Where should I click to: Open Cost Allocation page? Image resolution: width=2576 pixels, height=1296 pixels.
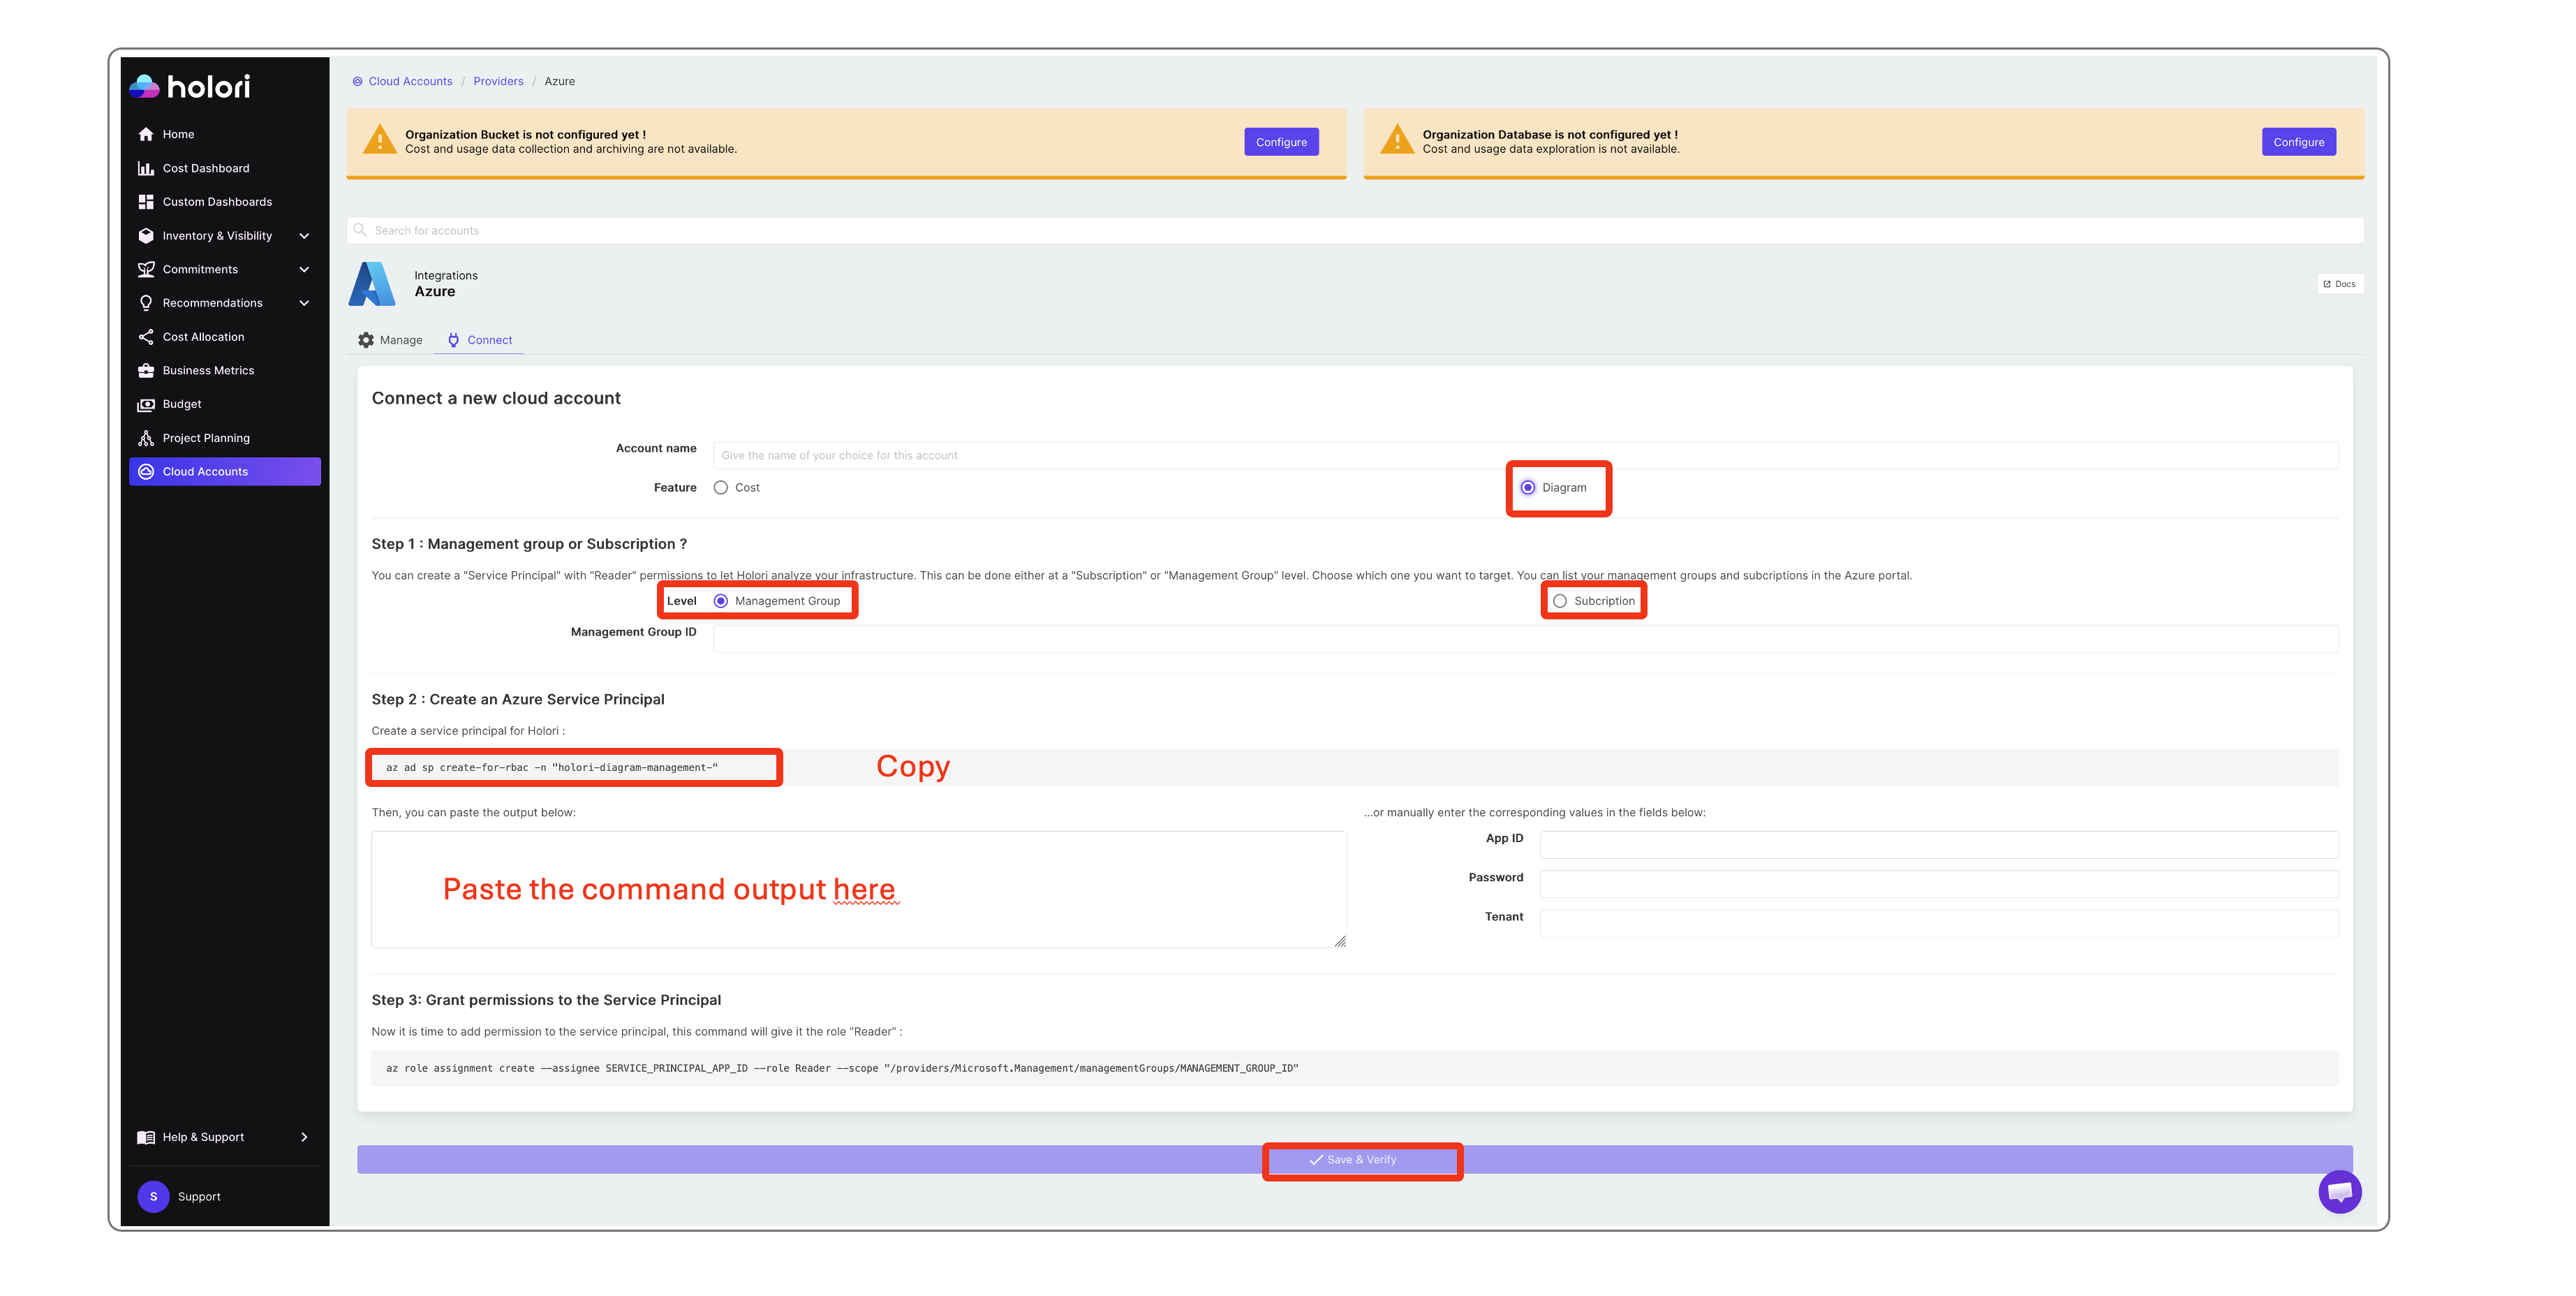coord(225,337)
